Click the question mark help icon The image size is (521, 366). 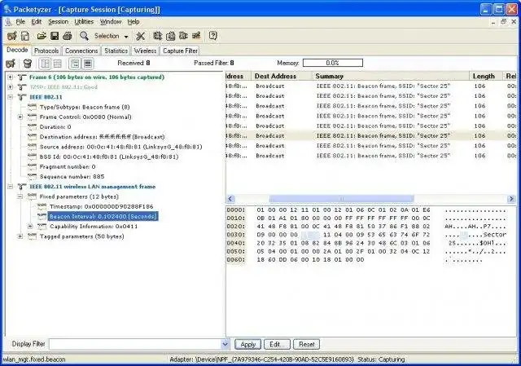pos(213,36)
